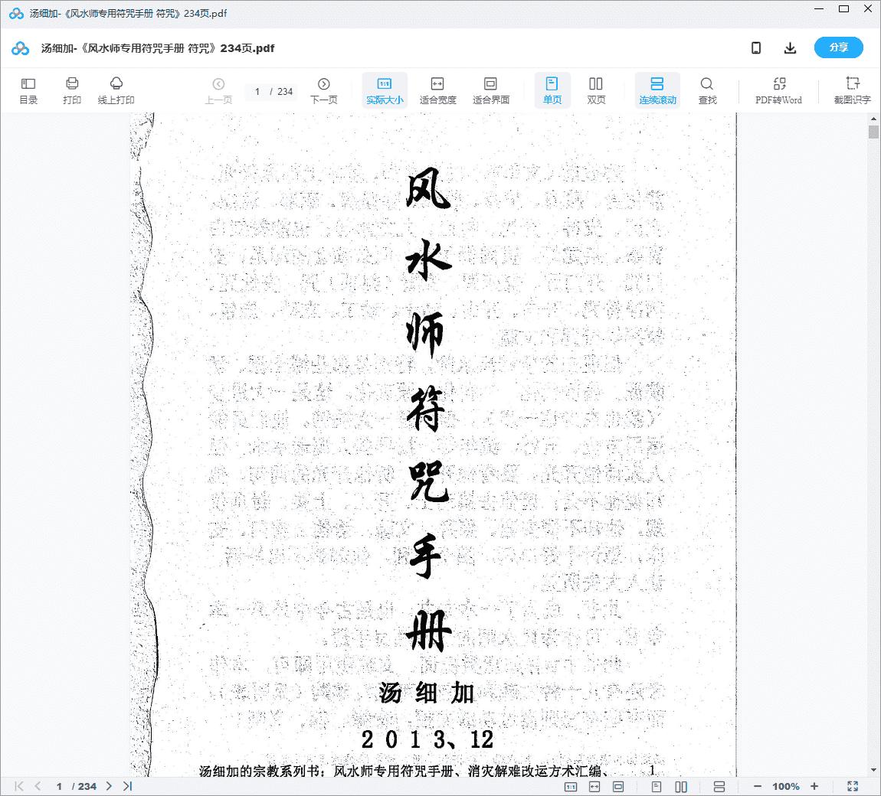881x796 pixels.
Task: Click the 打印 print icon
Action: pyautogui.click(x=72, y=90)
